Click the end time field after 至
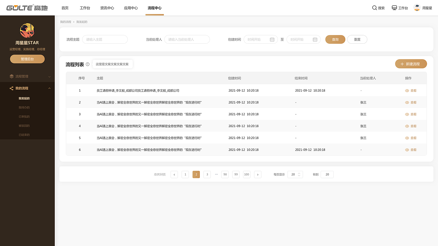Image resolution: width=438 pixels, height=246 pixels. point(304,40)
